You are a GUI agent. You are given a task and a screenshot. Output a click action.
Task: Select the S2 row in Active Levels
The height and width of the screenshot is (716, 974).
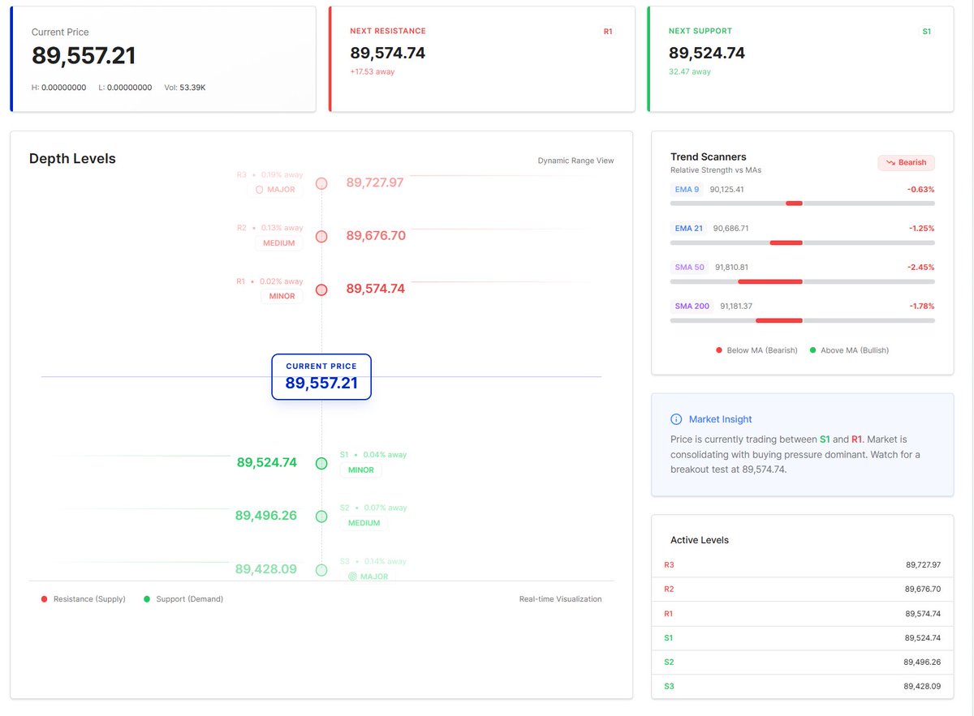click(803, 662)
